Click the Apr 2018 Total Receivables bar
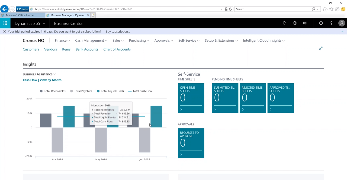Viewport: 347px width, 180px height. [46, 120]
